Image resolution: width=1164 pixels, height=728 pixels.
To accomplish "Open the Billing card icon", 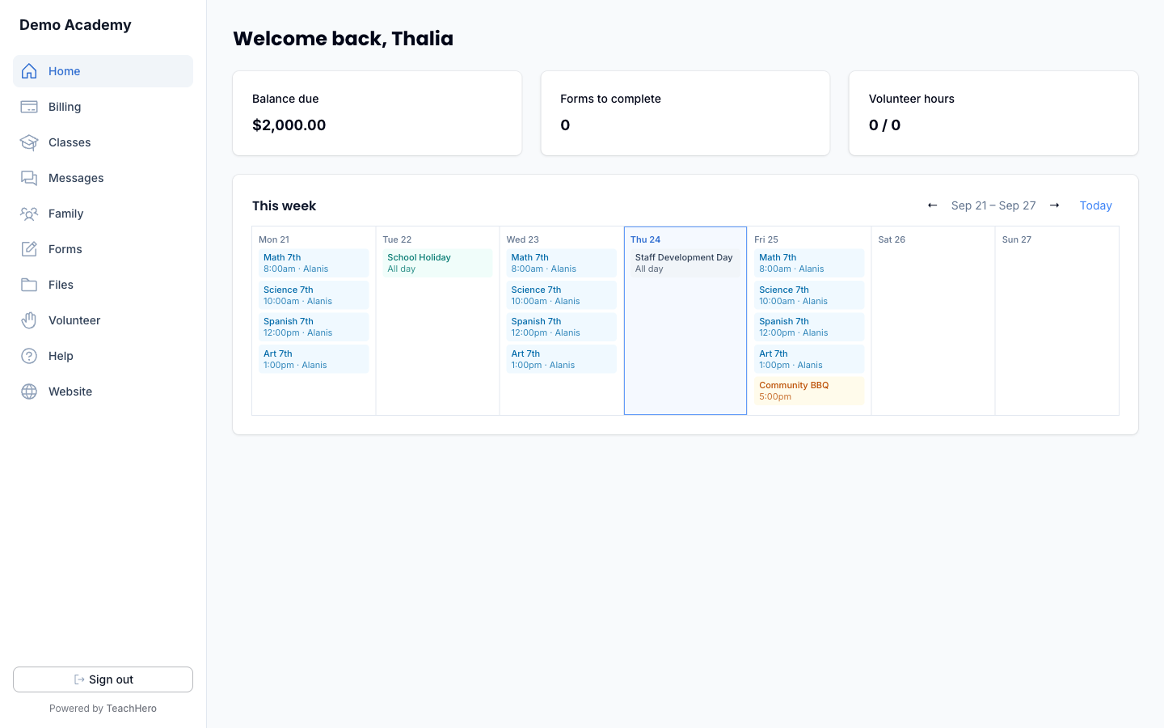I will (x=29, y=107).
